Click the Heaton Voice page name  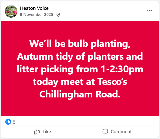pyautogui.click(x=34, y=9)
